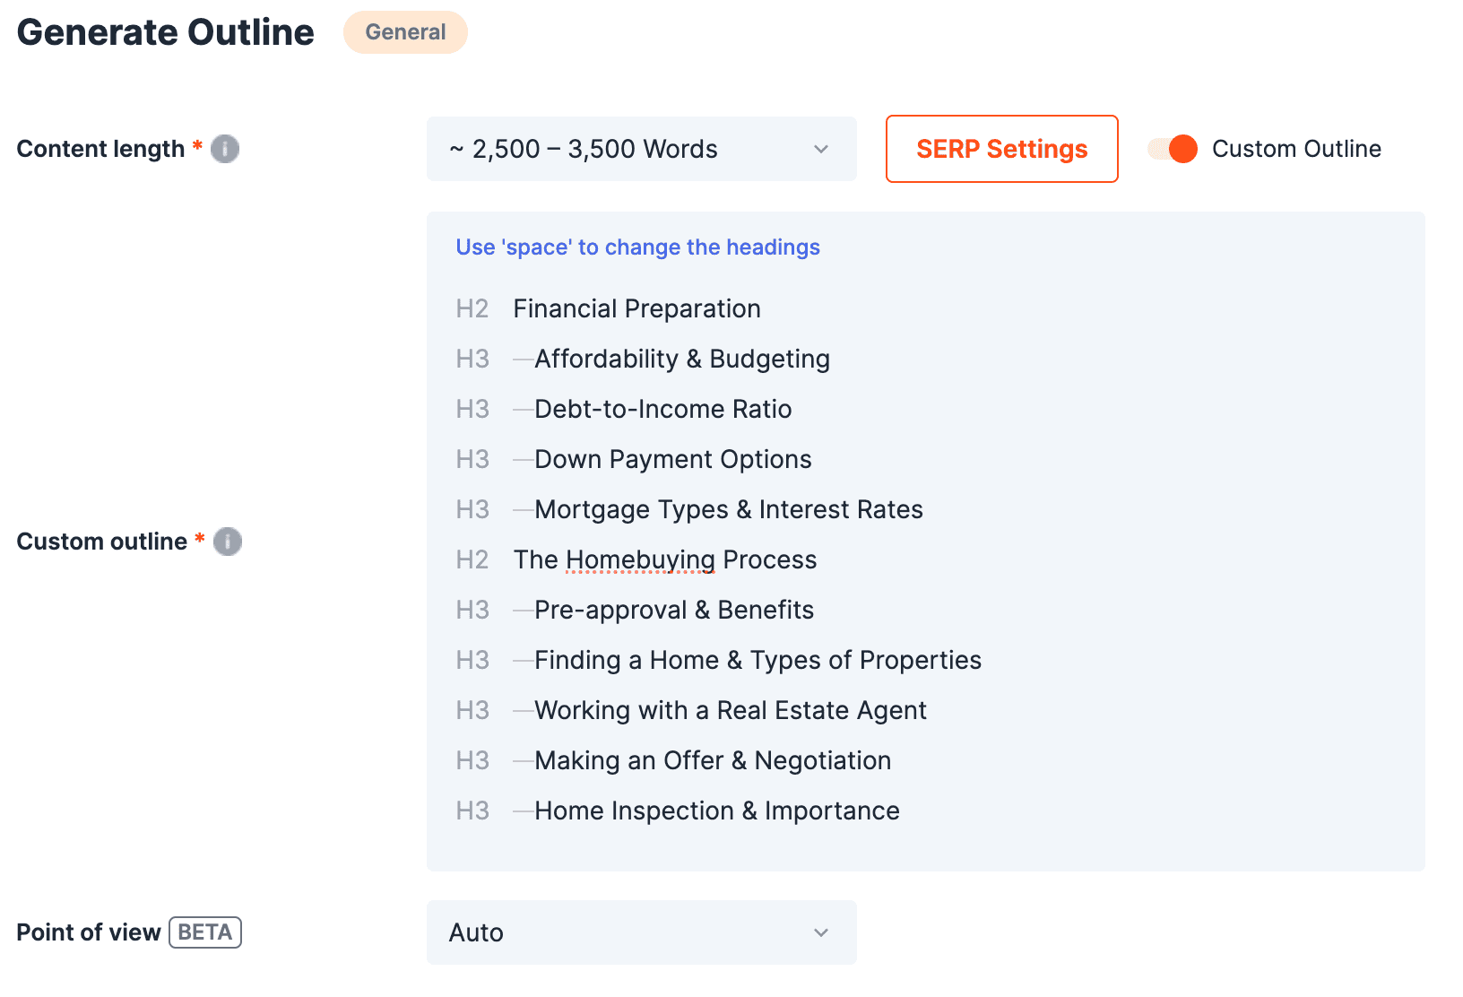Open the Content length dropdown
The height and width of the screenshot is (997, 1463).
[642, 149]
